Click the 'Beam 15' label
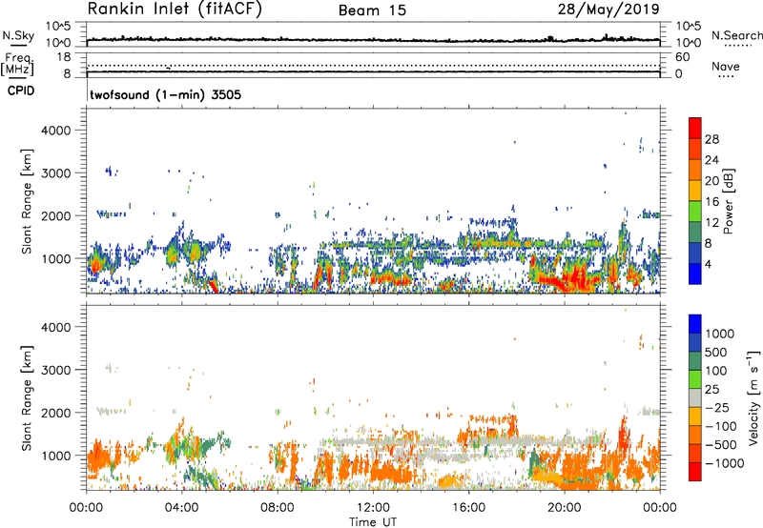The height and width of the screenshot is (528, 763). 372,10
